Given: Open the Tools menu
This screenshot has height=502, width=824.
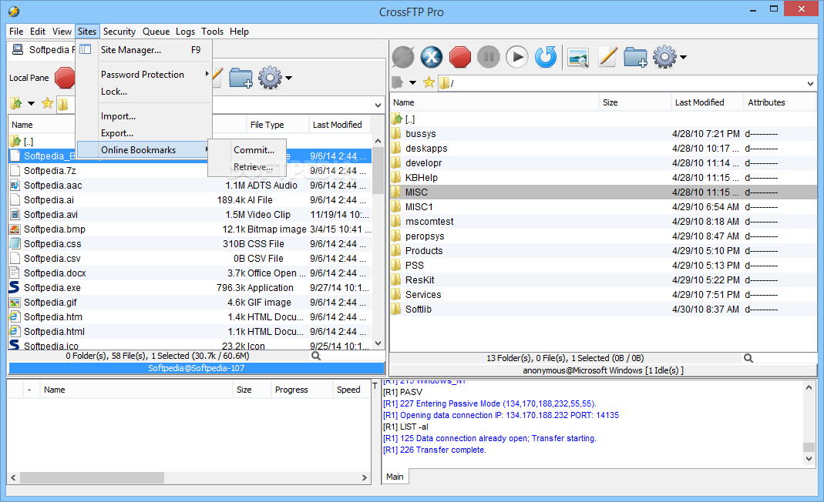Looking at the screenshot, I should [x=212, y=32].
